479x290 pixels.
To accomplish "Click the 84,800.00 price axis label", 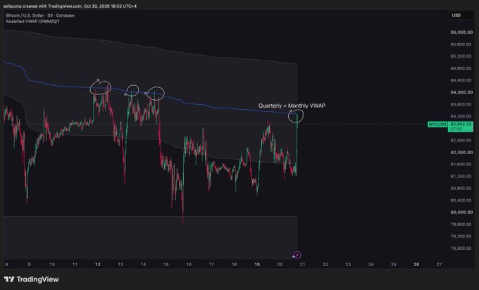I will coord(461,68).
